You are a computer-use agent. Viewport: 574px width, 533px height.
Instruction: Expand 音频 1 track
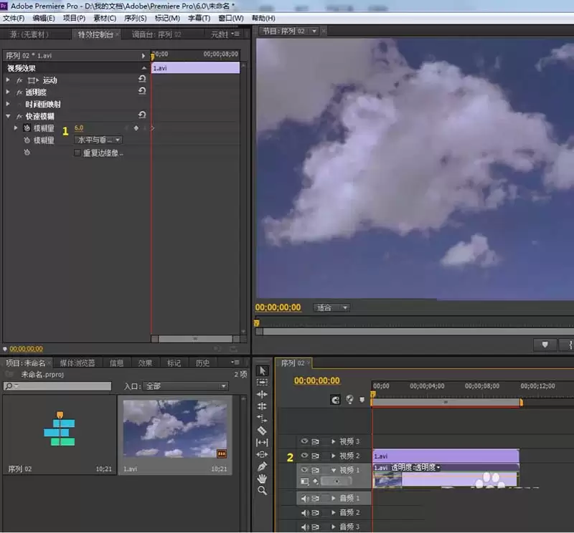click(333, 499)
